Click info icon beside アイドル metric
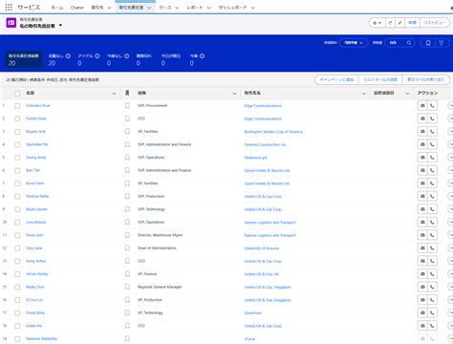453x344 pixels. click(x=97, y=55)
